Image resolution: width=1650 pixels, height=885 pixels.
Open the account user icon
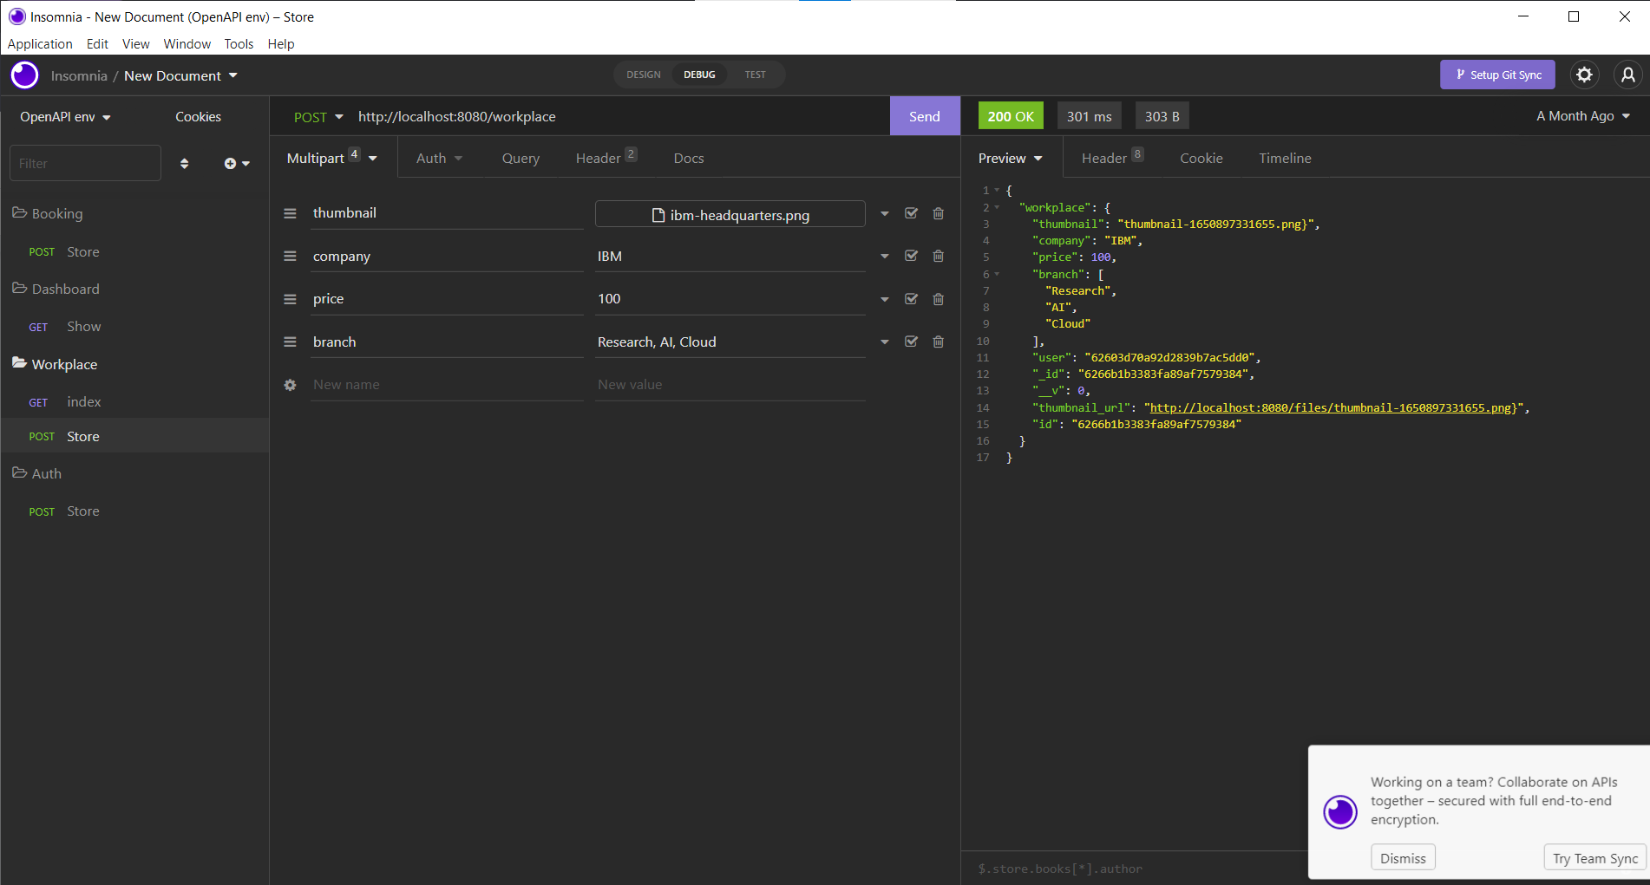coord(1628,75)
